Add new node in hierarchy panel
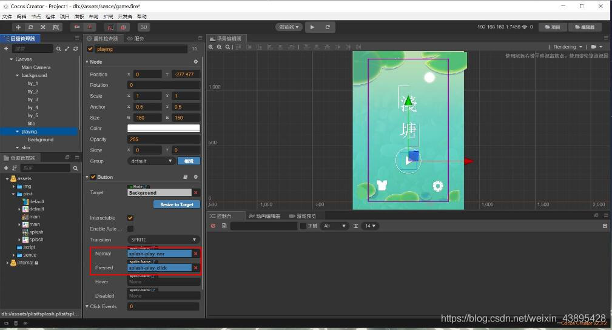 tap(6, 49)
